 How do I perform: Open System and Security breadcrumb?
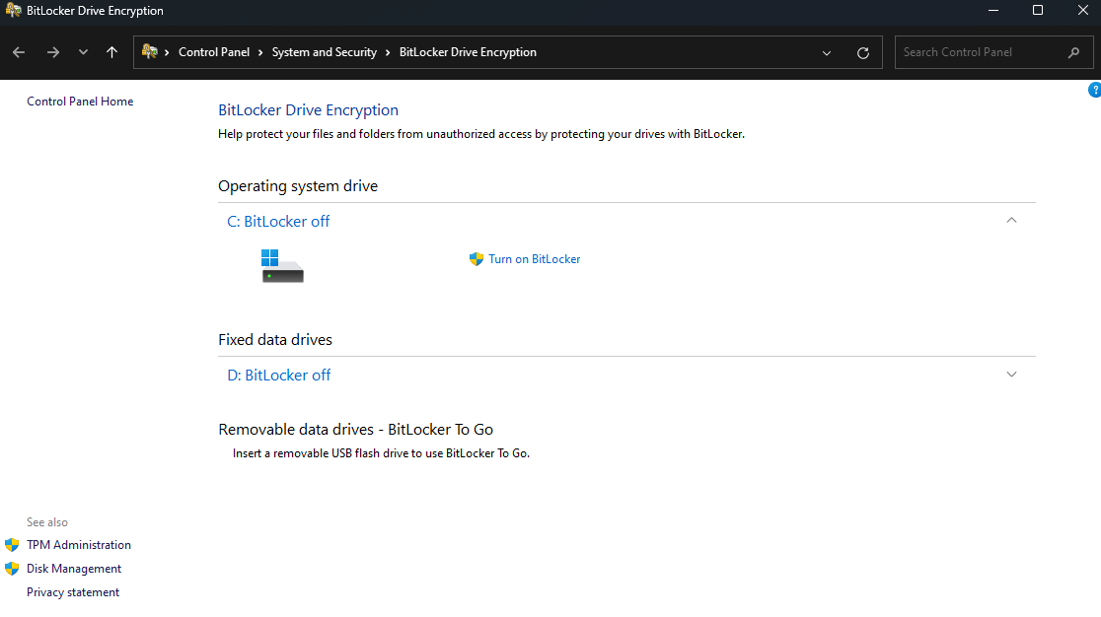click(x=325, y=52)
